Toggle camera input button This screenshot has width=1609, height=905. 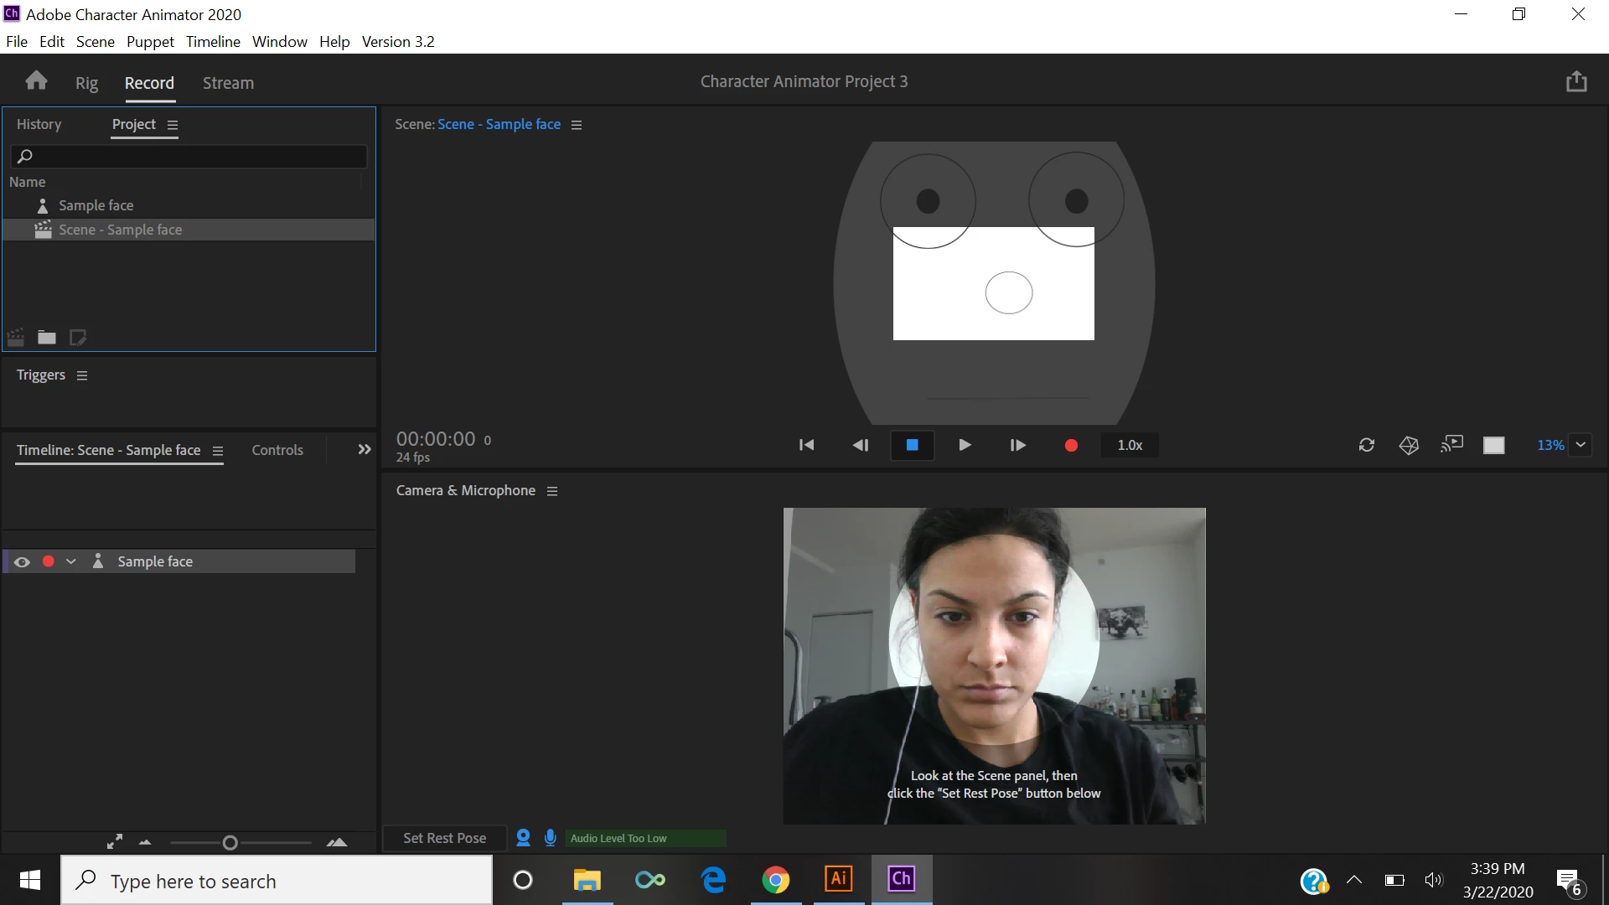[x=523, y=838]
